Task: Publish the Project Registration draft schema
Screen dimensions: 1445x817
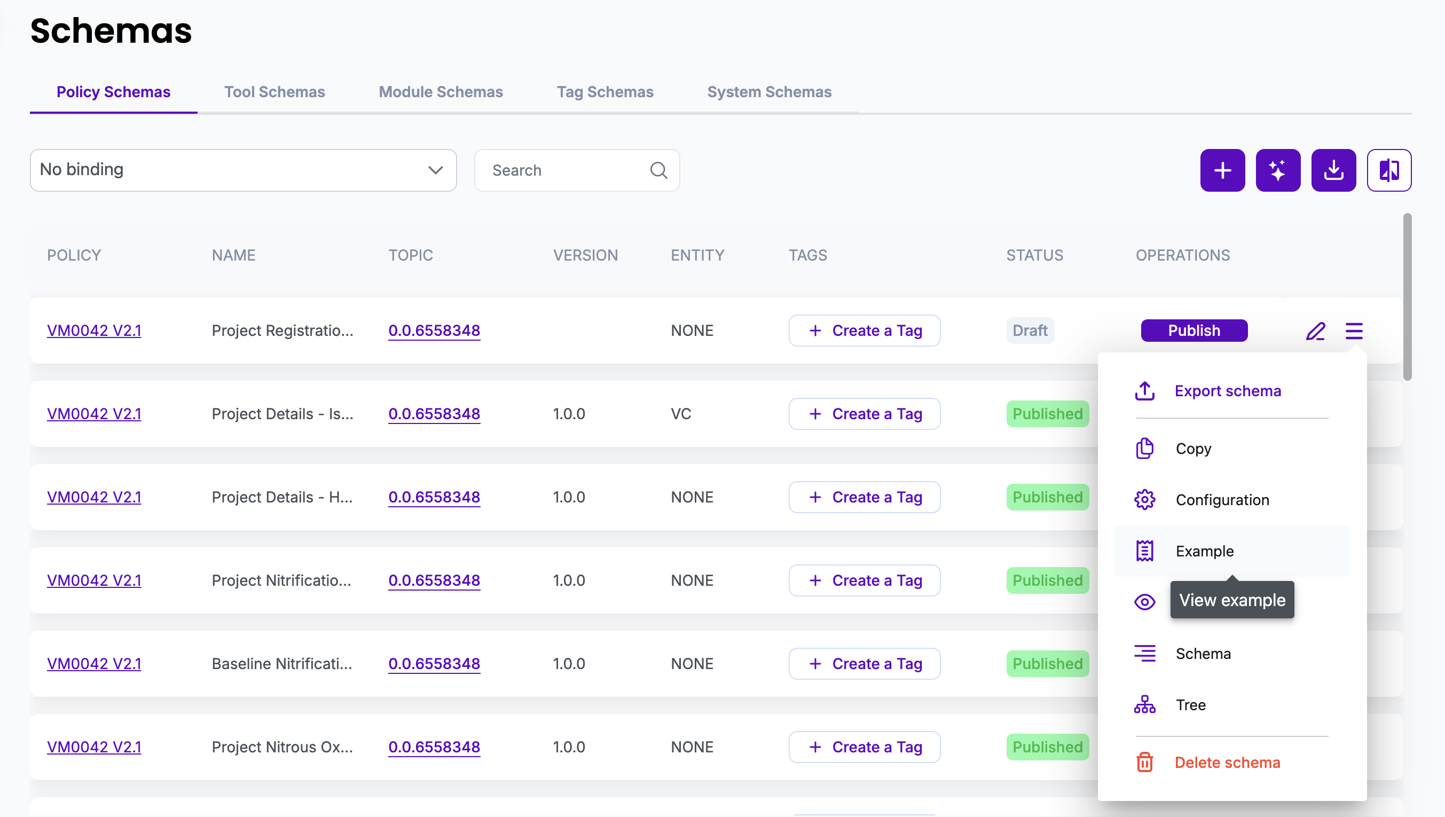Action: (x=1193, y=331)
